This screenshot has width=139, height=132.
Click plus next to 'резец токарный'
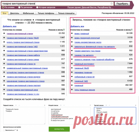(72, 33)
